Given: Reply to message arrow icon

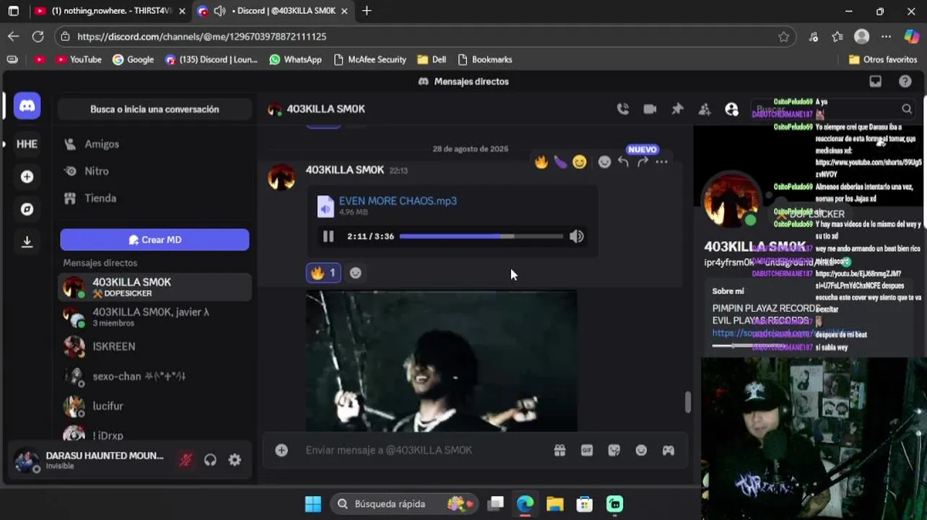Looking at the screenshot, I should pos(623,162).
